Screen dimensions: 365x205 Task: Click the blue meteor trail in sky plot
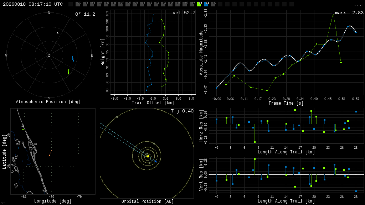click(73, 58)
